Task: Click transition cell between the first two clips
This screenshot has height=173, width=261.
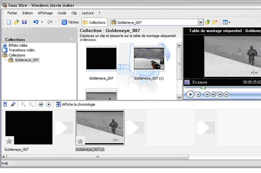Action: pyautogui.click(x=64, y=128)
